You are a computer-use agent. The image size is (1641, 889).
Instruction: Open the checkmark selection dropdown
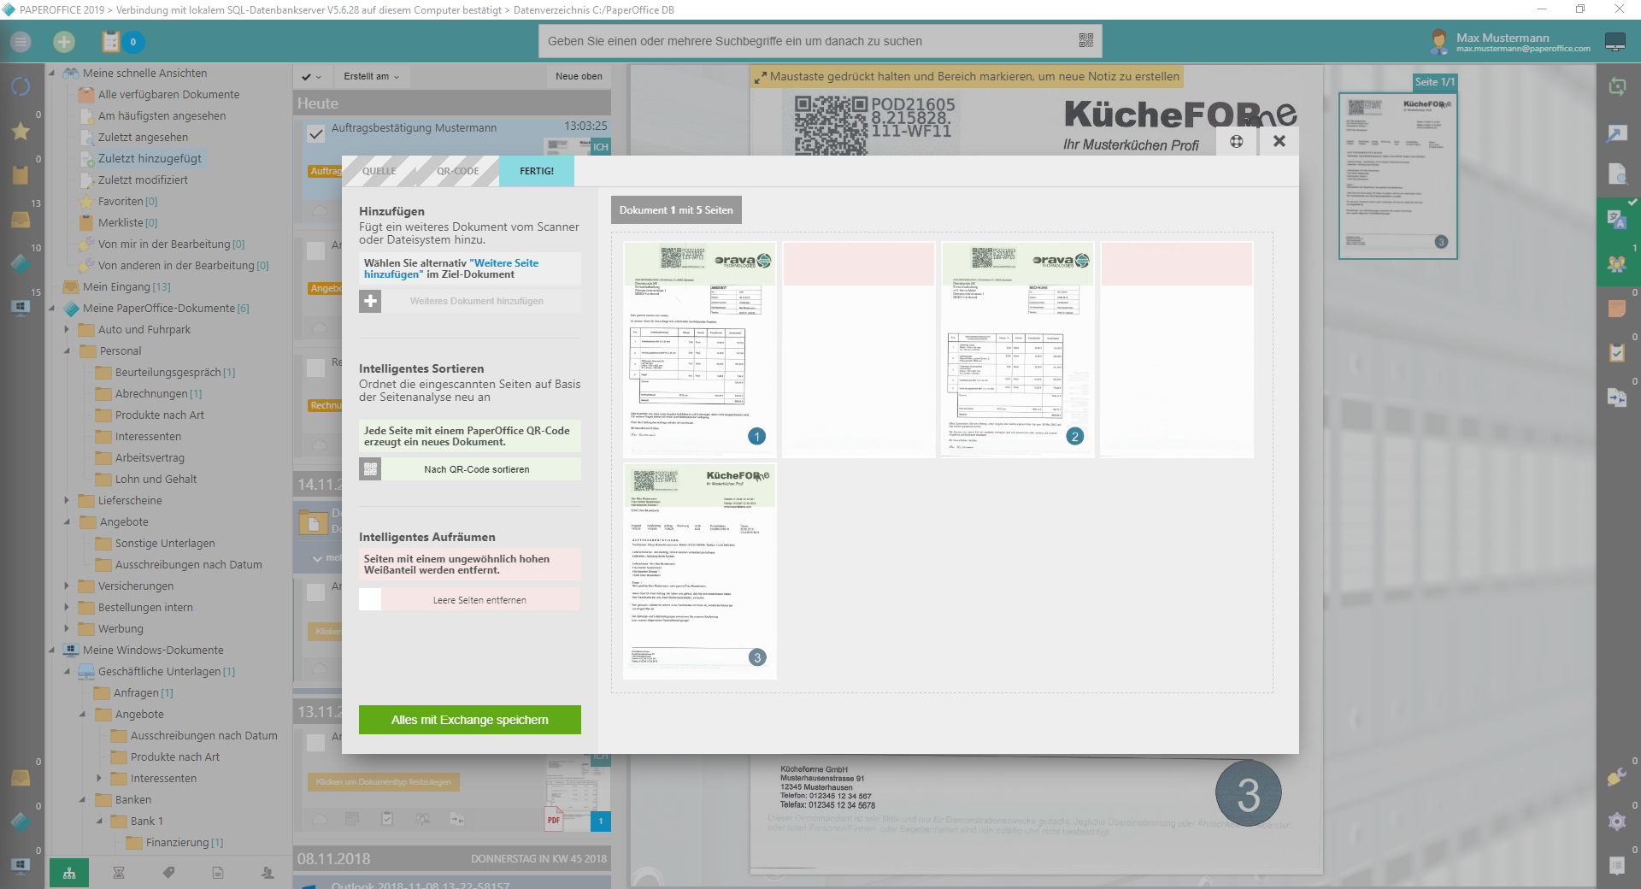pyautogui.click(x=311, y=76)
